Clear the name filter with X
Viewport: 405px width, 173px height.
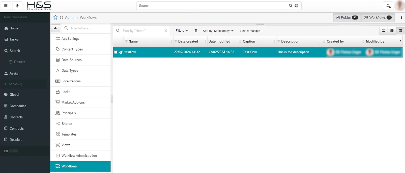click(x=166, y=31)
